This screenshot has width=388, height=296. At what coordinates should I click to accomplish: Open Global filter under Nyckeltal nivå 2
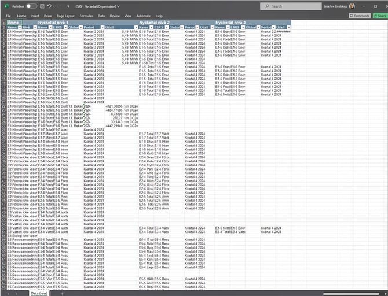click(182, 27)
